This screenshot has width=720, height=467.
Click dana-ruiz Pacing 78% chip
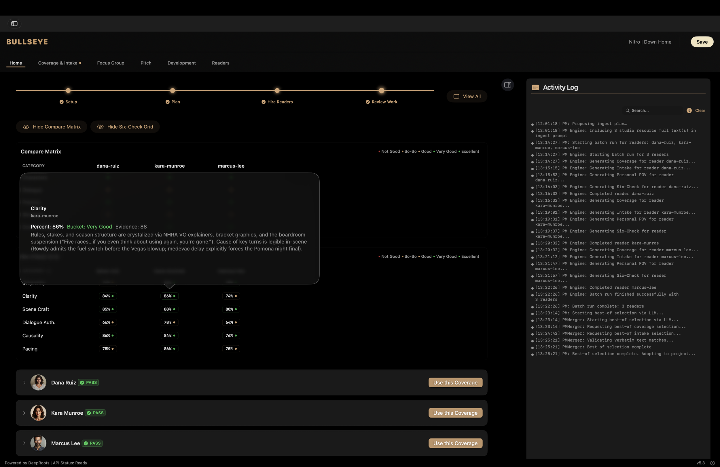click(x=108, y=349)
